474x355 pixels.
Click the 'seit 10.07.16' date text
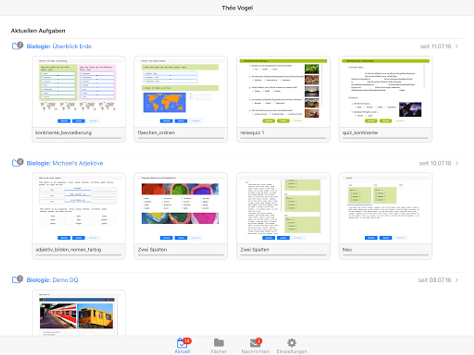tap(435, 163)
